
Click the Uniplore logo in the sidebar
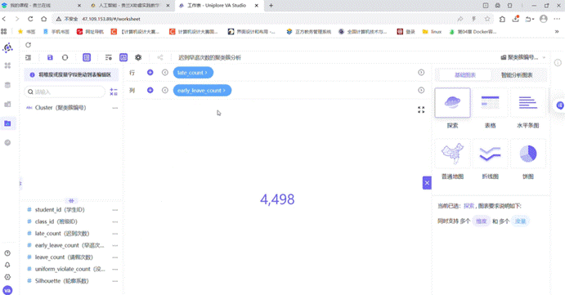7,47
